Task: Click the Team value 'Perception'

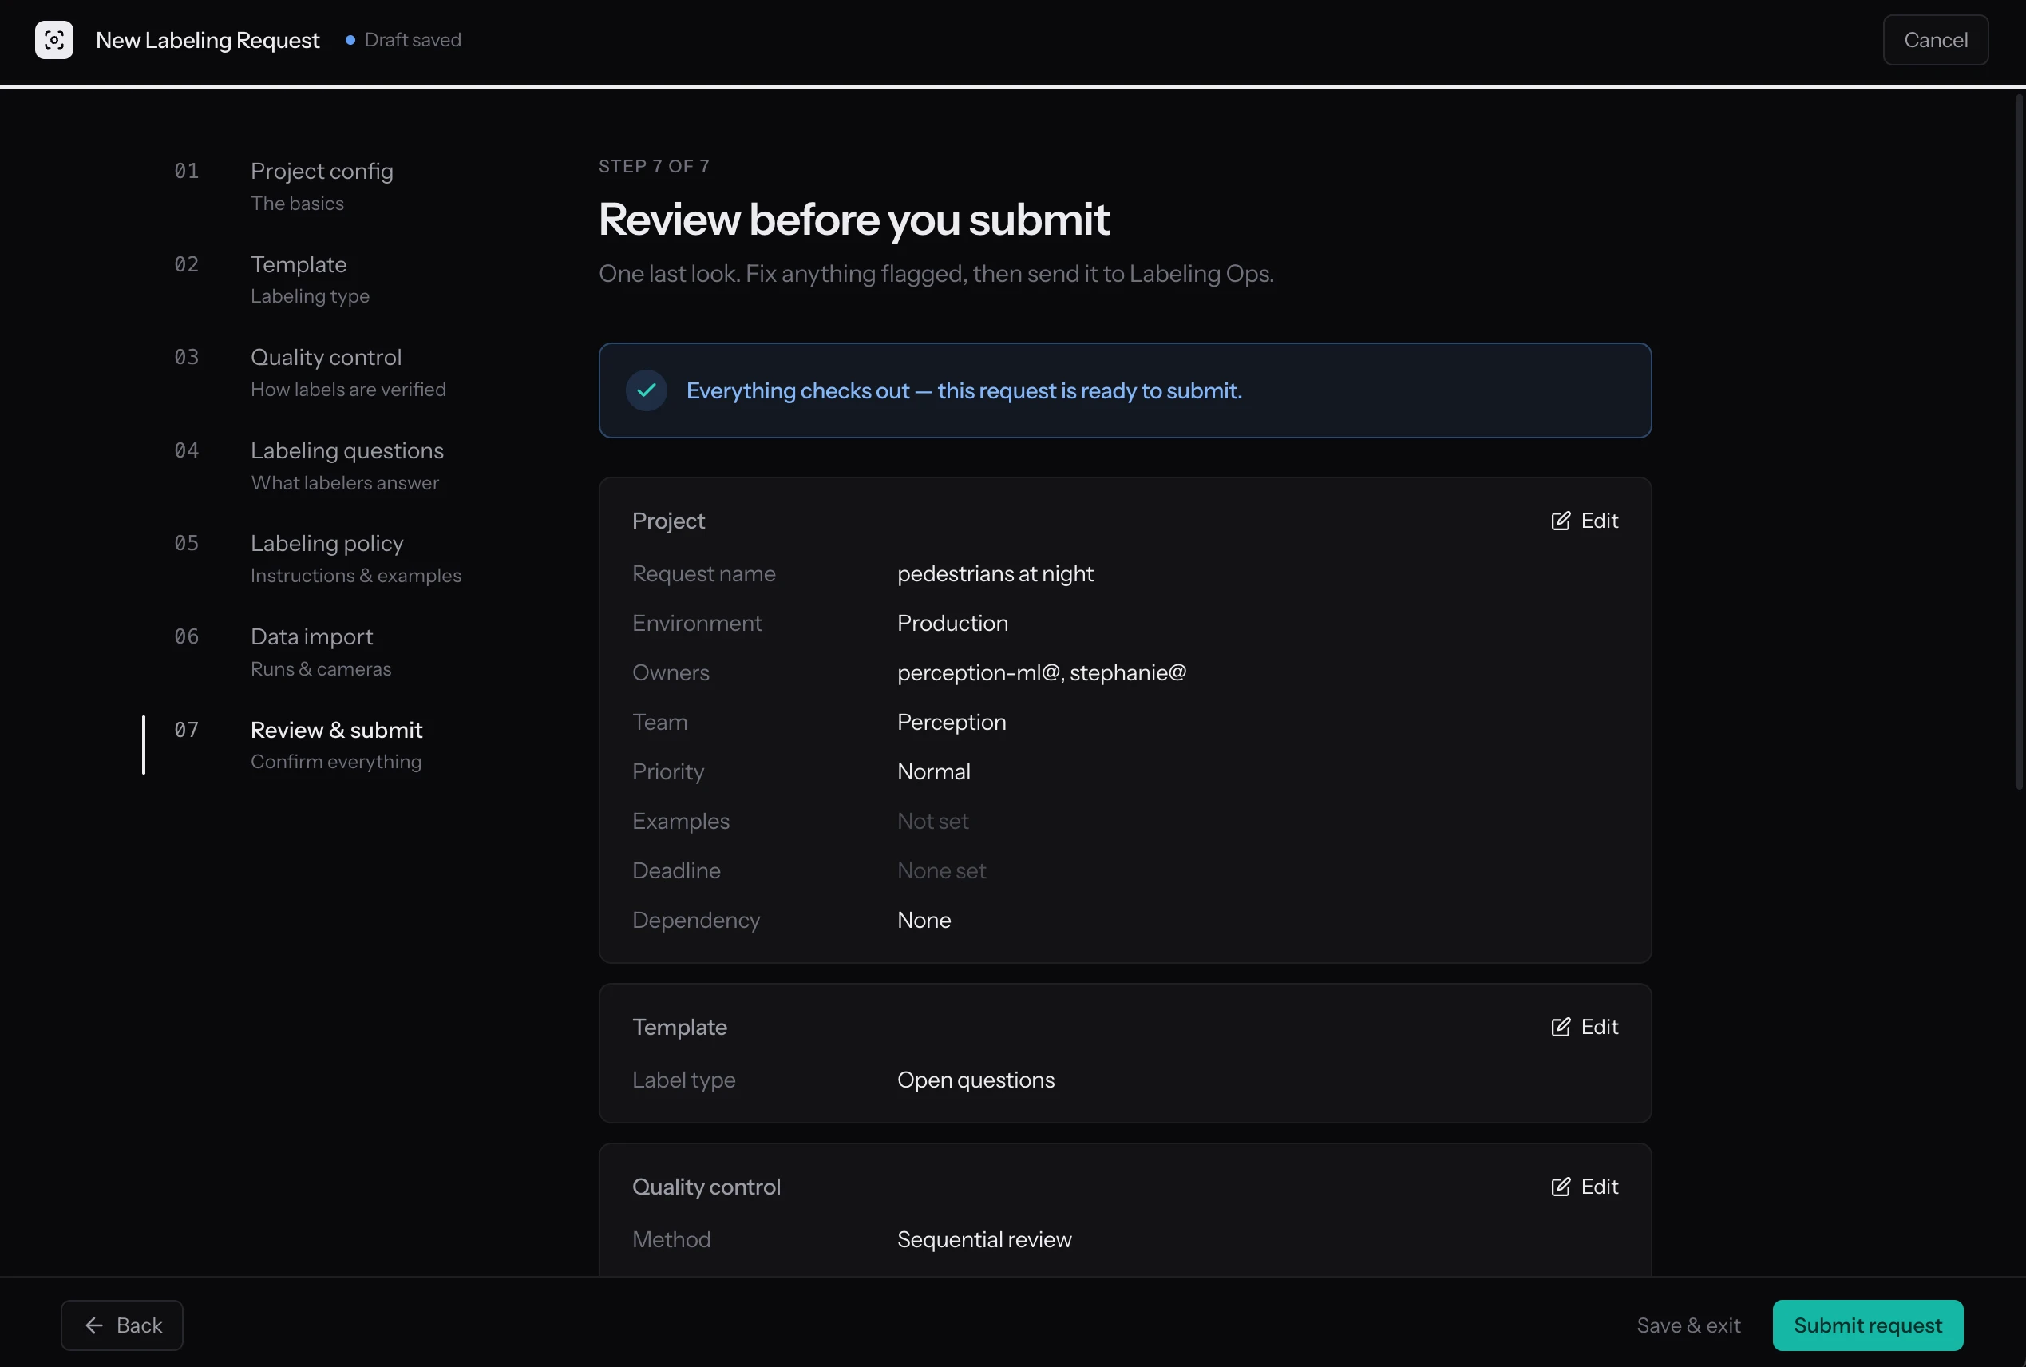Action: (952, 723)
